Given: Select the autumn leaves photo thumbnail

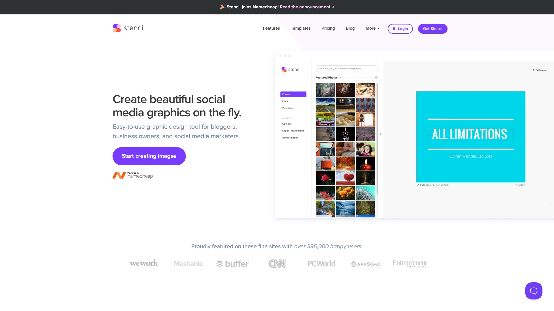Looking at the screenshot, I should [x=345, y=164].
